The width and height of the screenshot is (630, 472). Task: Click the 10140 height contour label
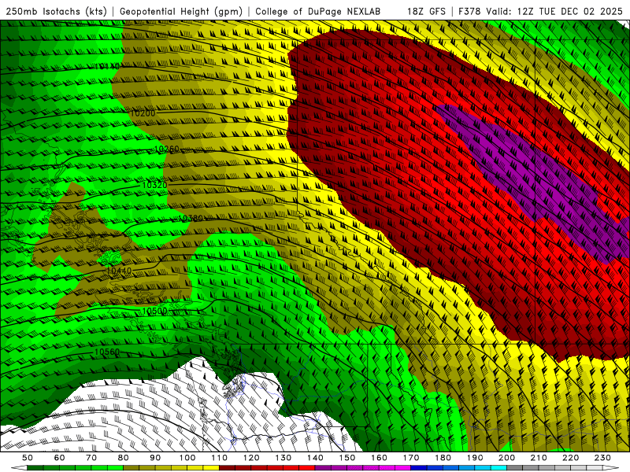107,66
